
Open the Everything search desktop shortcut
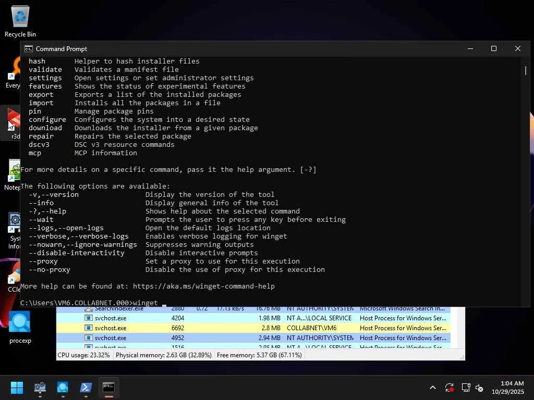pyautogui.click(x=13, y=73)
